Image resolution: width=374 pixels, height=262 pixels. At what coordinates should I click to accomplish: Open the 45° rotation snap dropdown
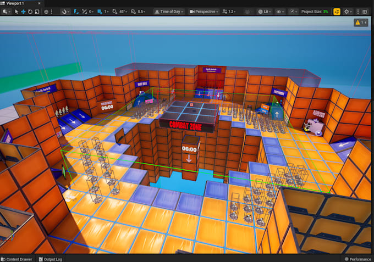(x=123, y=12)
